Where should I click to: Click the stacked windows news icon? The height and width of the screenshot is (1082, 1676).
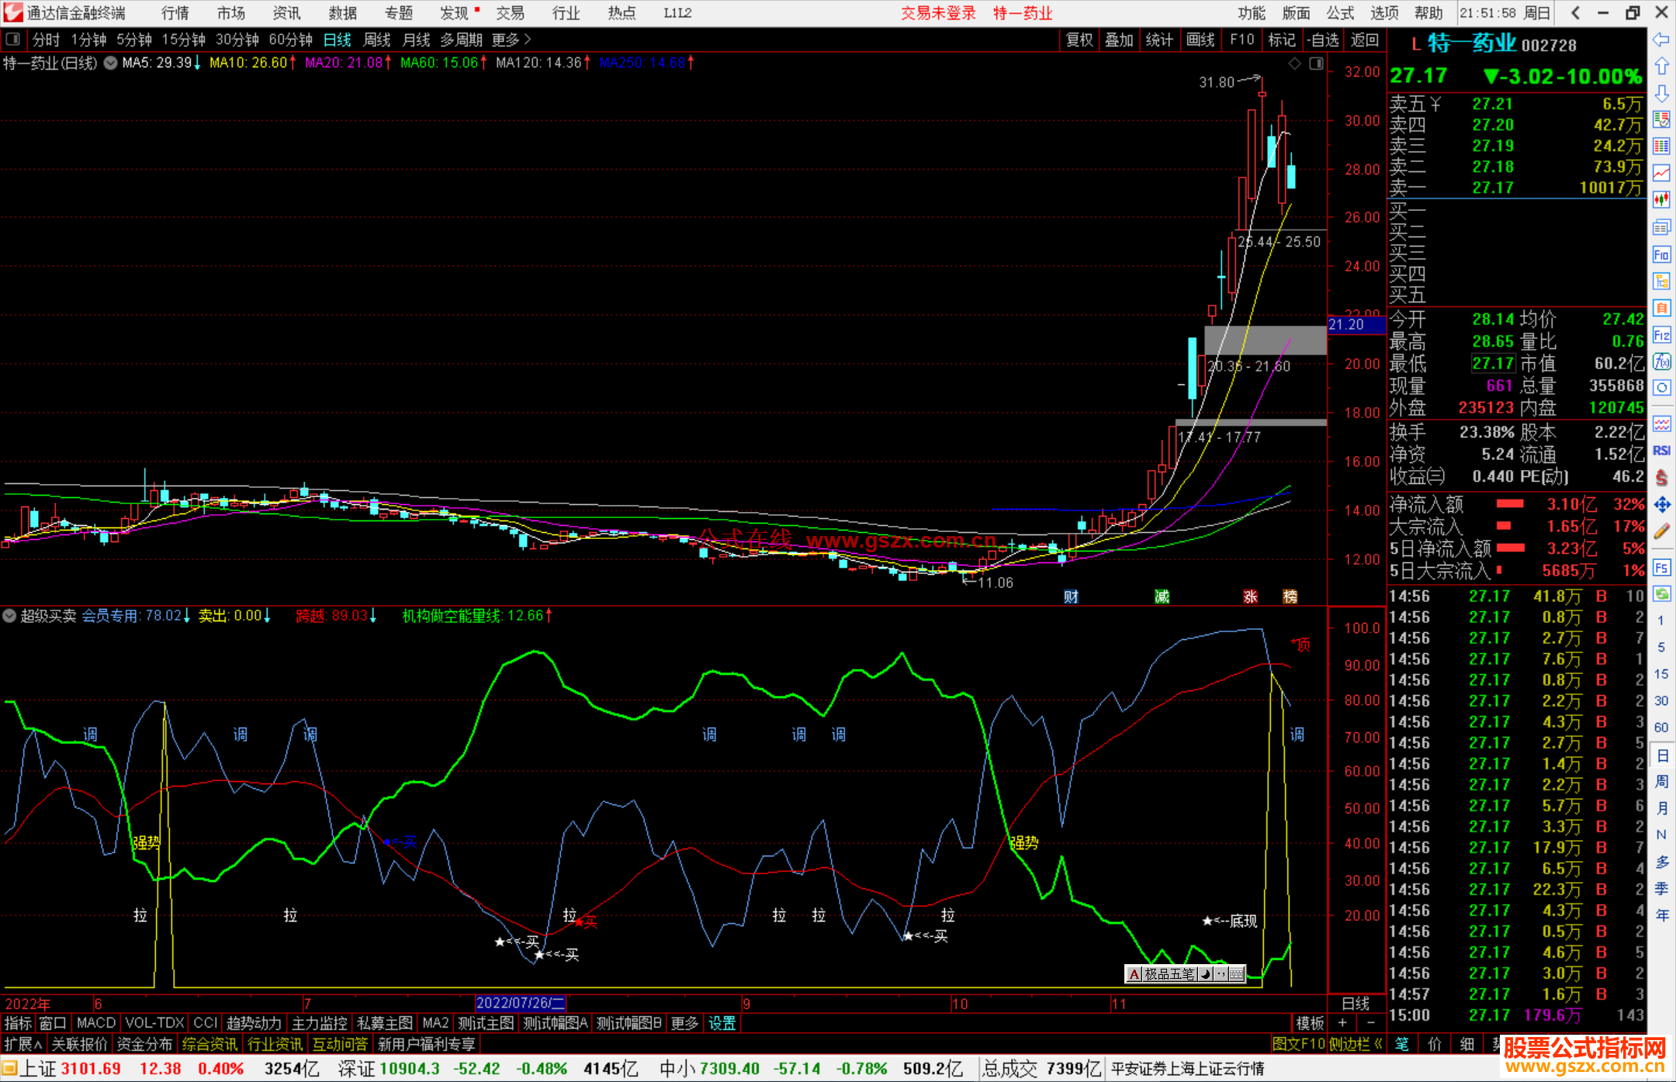[1661, 227]
